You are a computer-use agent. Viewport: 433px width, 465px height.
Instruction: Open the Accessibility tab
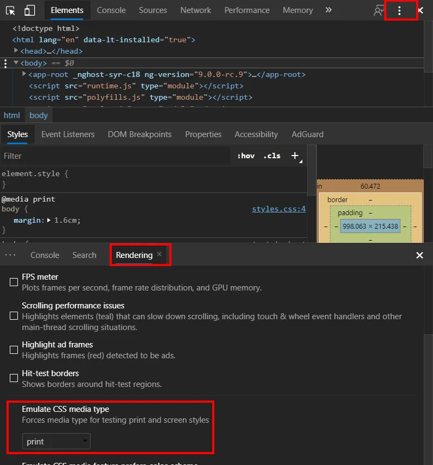tap(256, 134)
